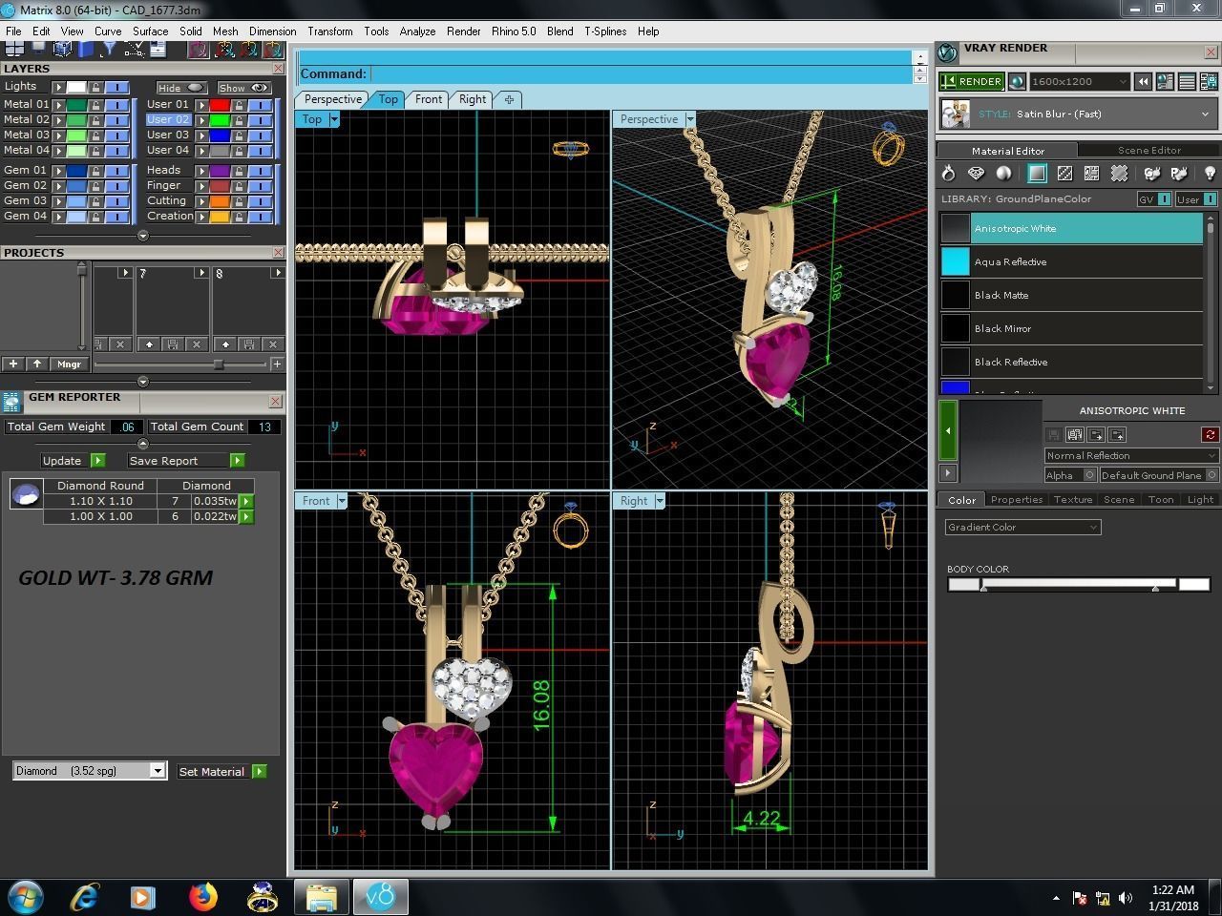
Task: Click right white body color swatch
Action: tap(1194, 584)
